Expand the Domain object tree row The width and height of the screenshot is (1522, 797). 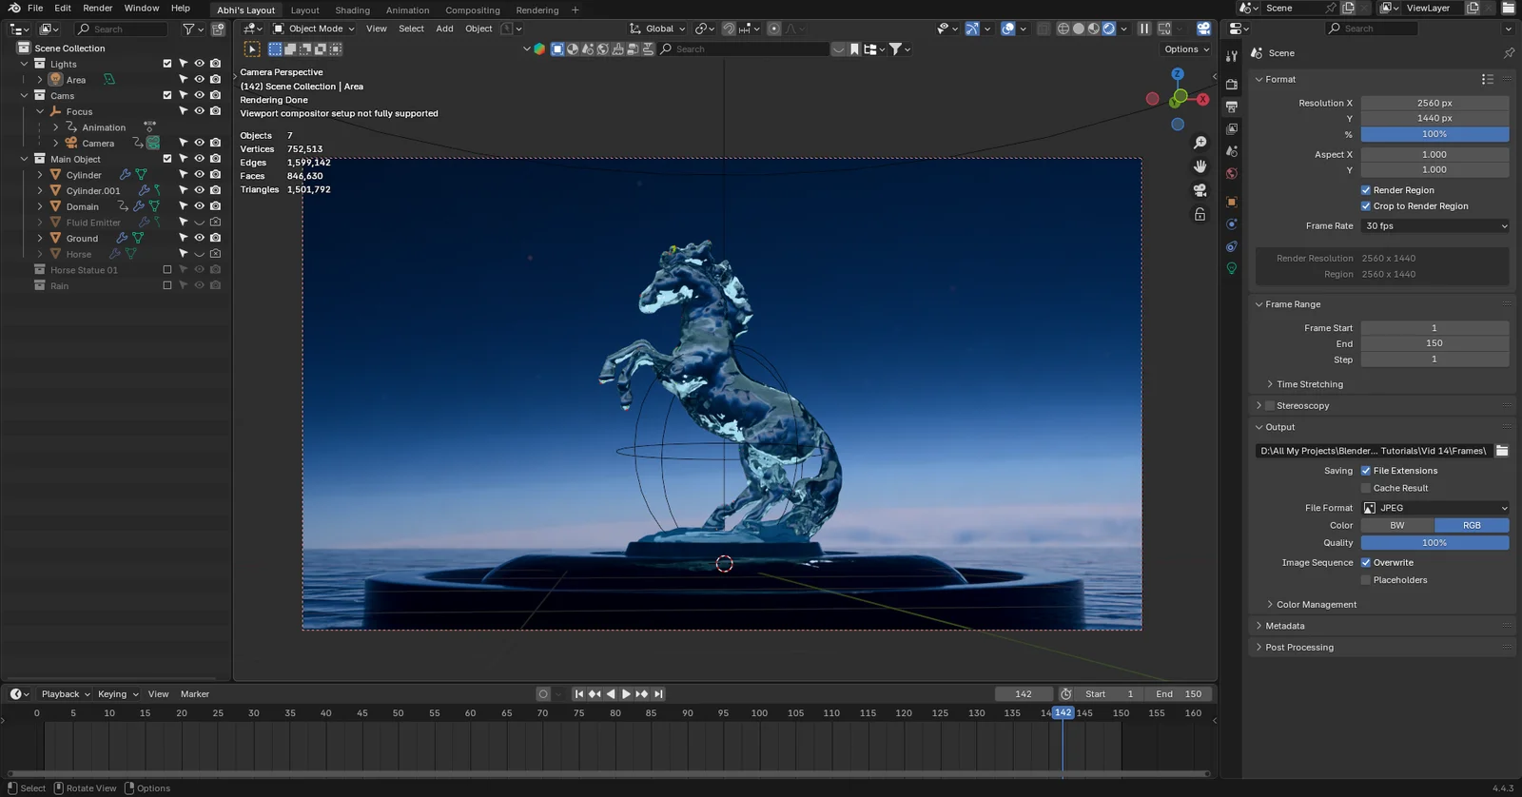tap(40, 206)
